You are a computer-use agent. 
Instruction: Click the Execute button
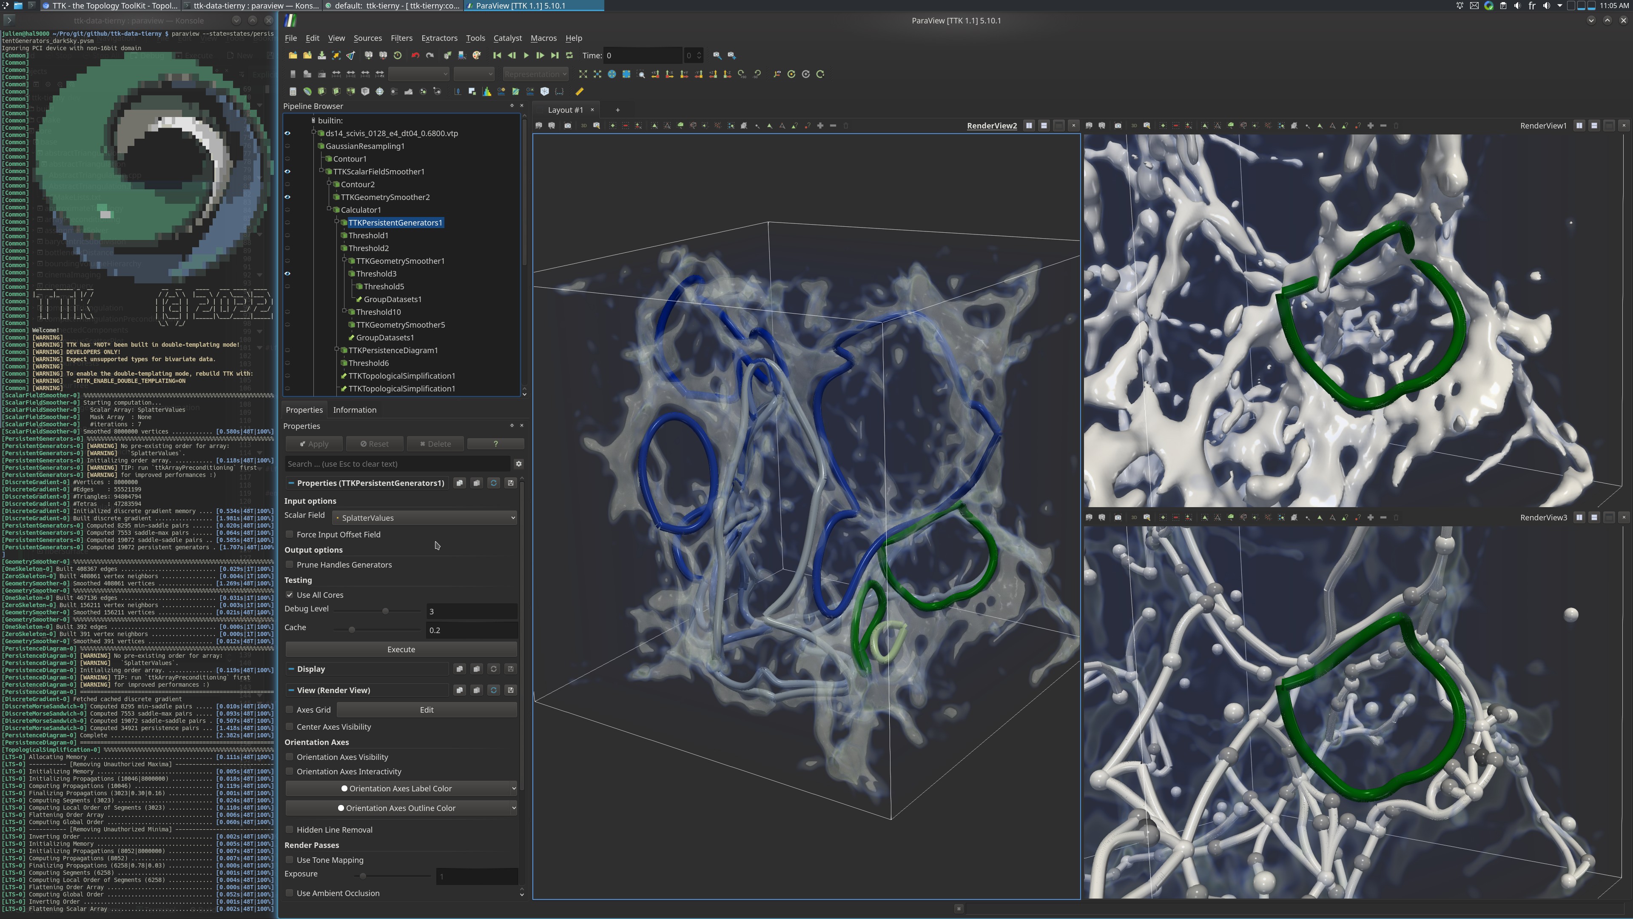401,649
